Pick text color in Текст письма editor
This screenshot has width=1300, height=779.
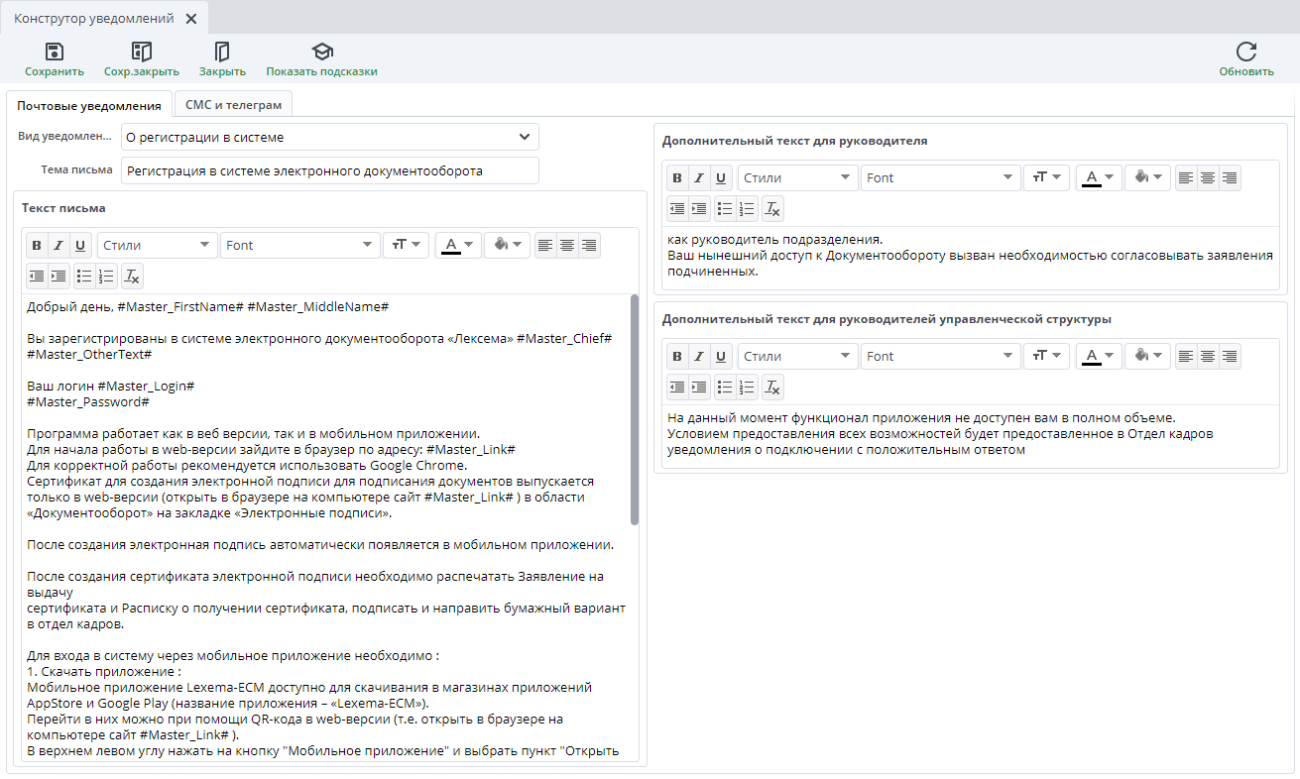pyautogui.click(x=457, y=245)
